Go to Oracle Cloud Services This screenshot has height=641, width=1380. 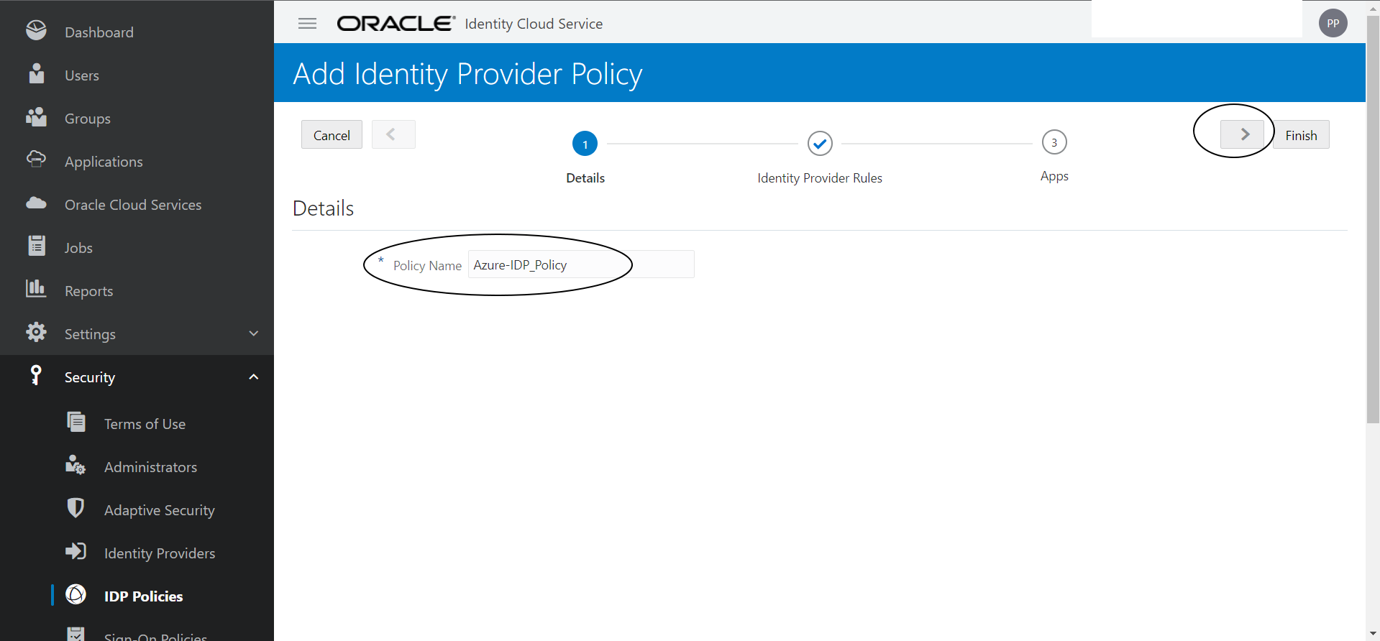[133, 205]
